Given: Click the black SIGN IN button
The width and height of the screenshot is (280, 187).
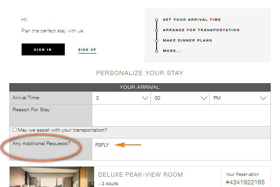Looking at the screenshot, I should [43, 49].
